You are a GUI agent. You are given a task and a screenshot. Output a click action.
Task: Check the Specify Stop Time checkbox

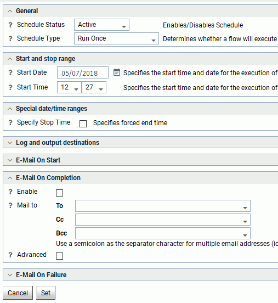click(x=83, y=124)
